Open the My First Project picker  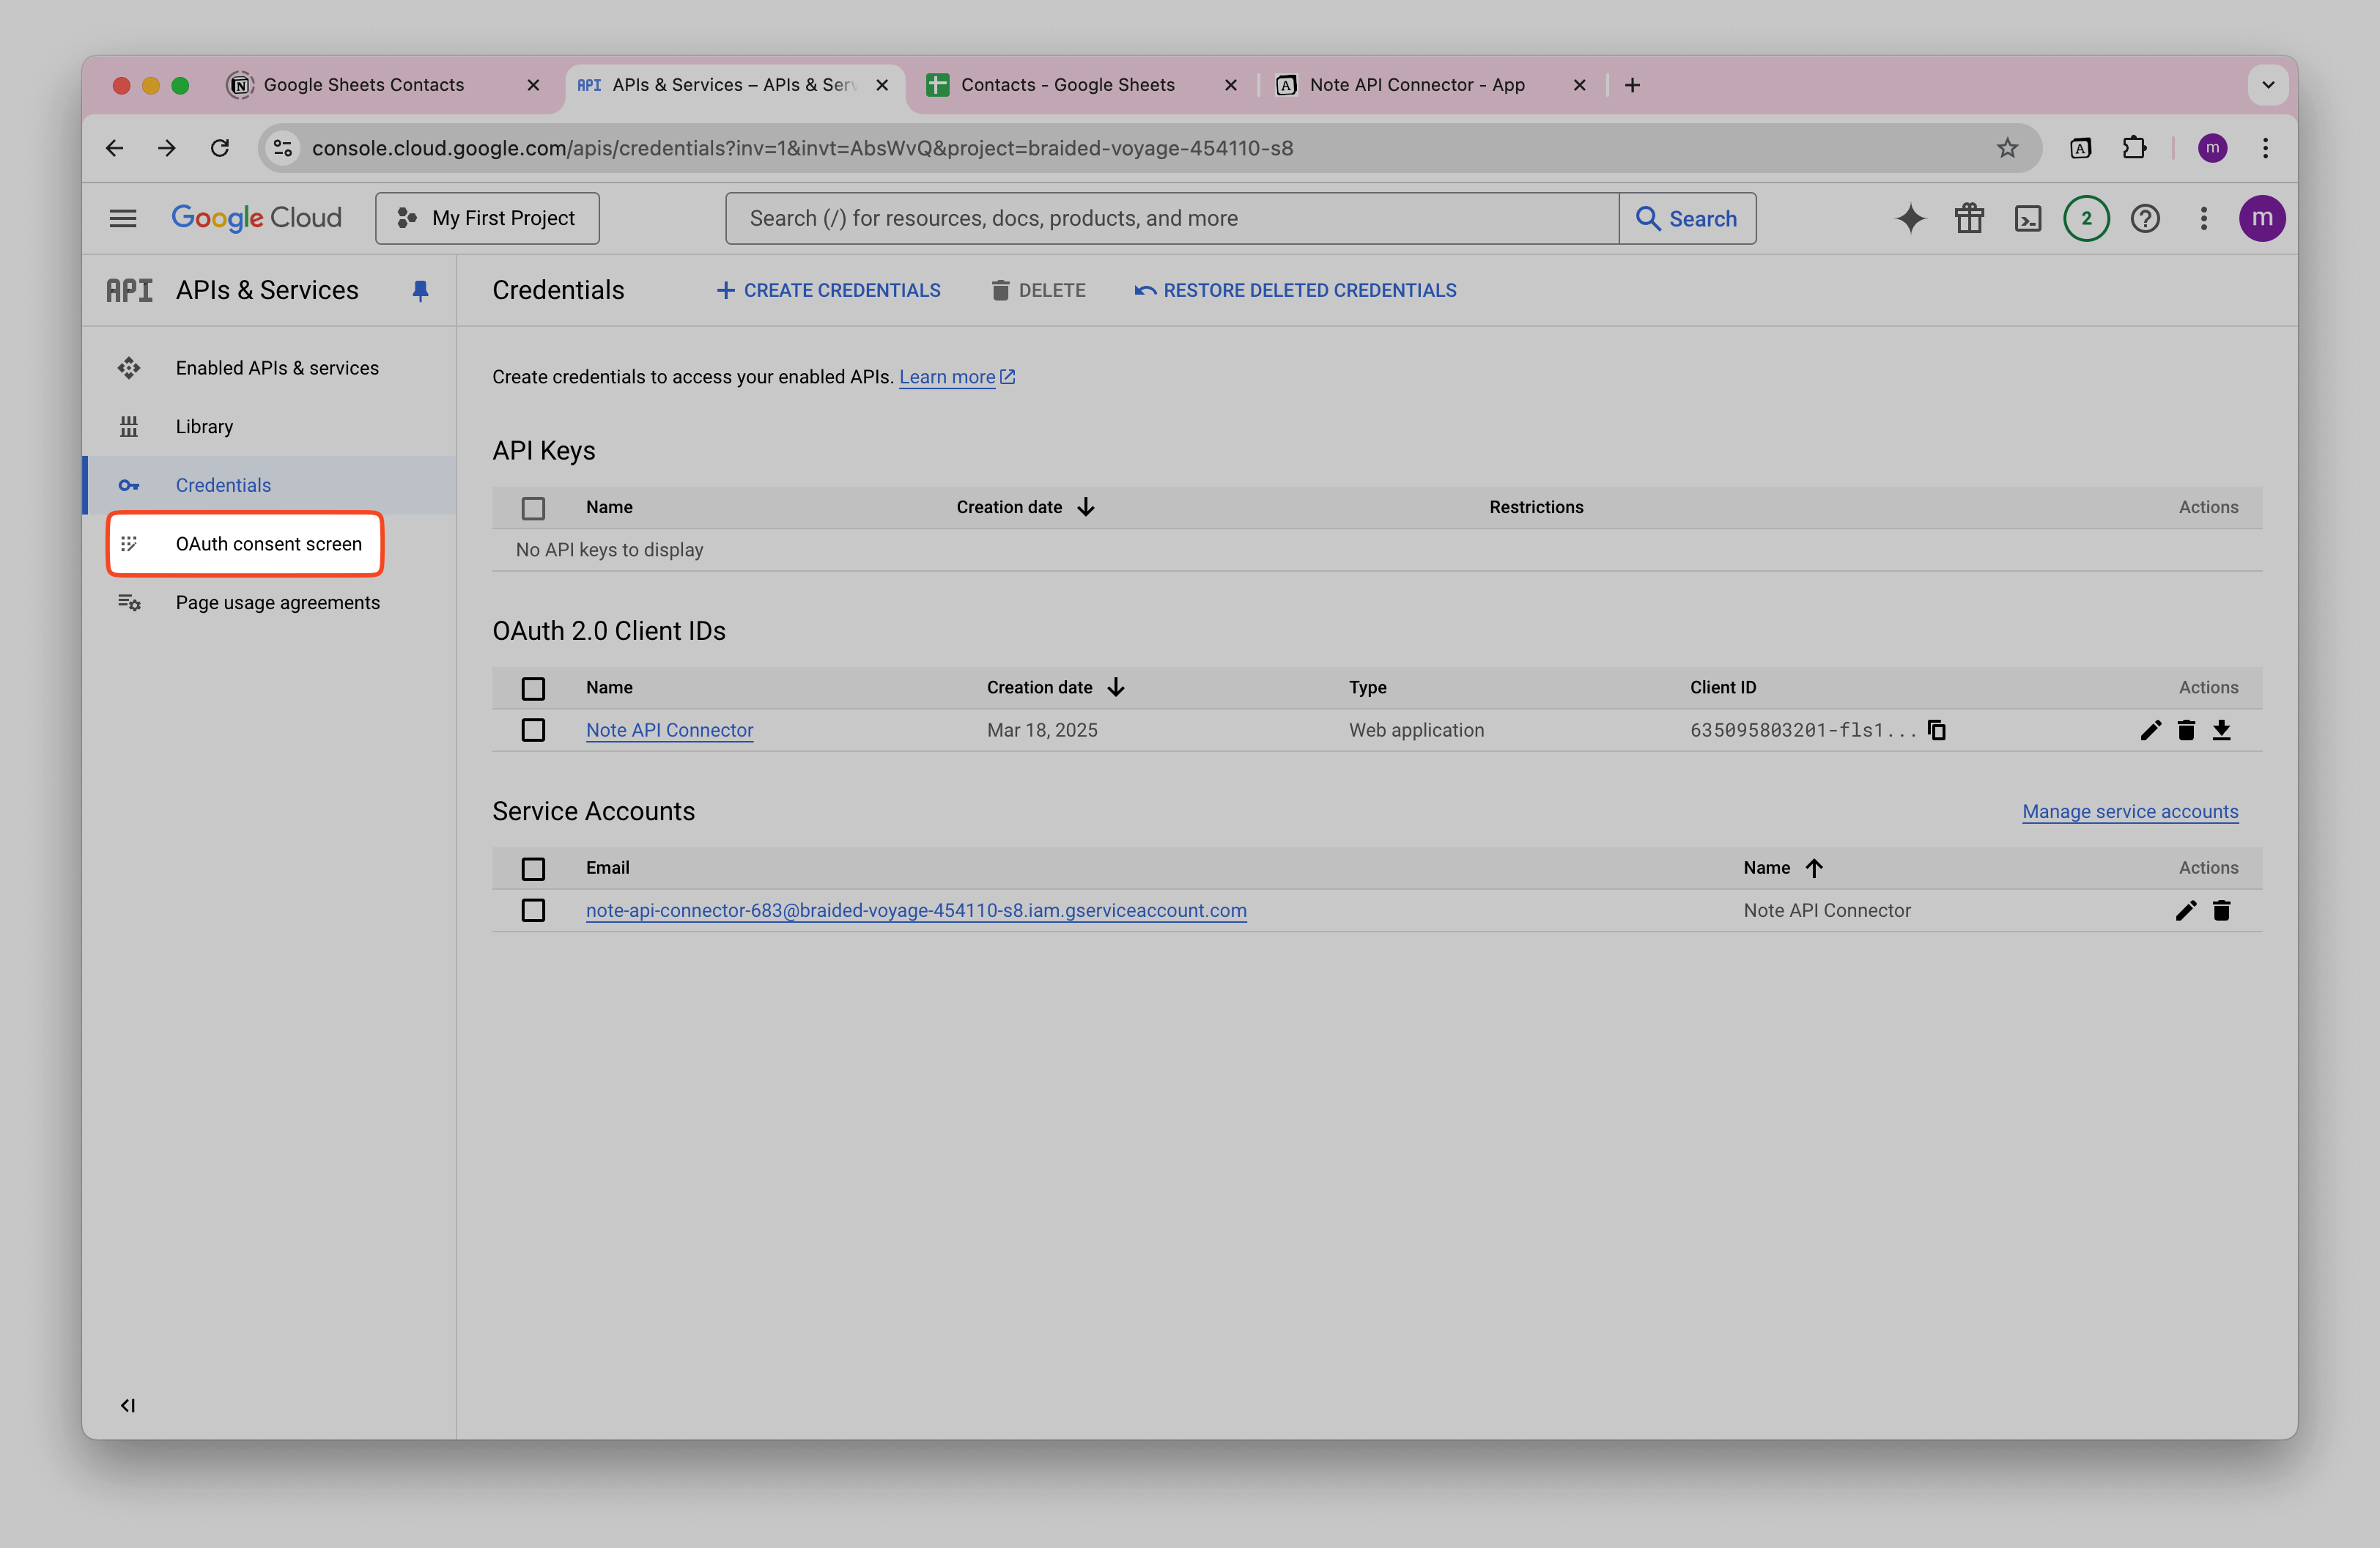(x=487, y=218)
